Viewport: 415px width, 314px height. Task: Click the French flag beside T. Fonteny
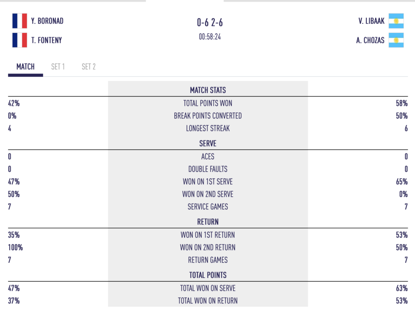[x=19, y=40]
